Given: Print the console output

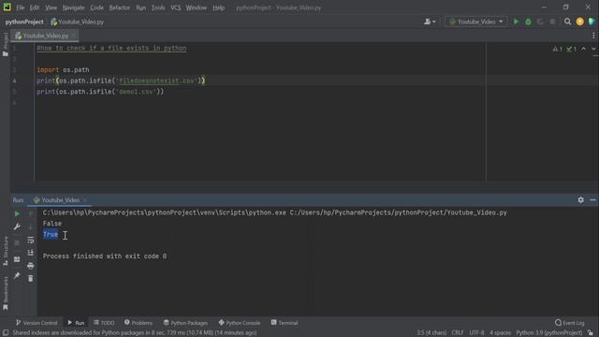Looking at the screenshot, I should click(31, 266).
